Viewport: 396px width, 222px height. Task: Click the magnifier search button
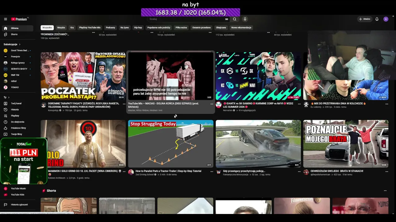235,19
